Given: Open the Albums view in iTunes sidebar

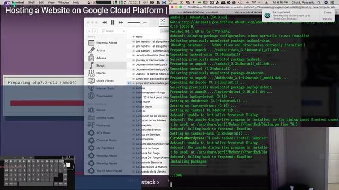Looking at the screenshot, I should pos(101,58).
